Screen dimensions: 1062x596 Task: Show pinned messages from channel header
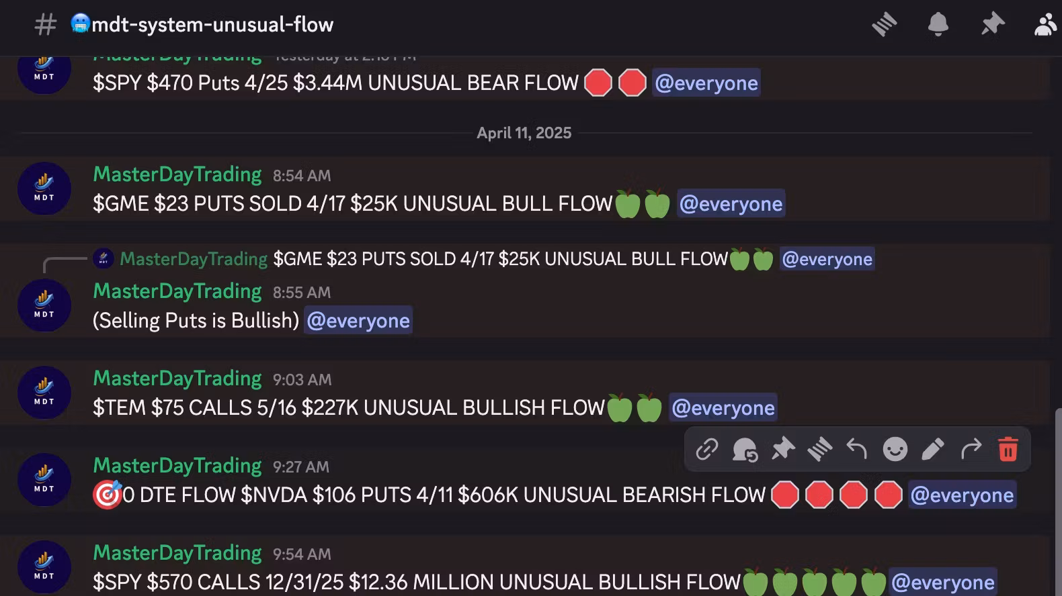coord(992,25)
